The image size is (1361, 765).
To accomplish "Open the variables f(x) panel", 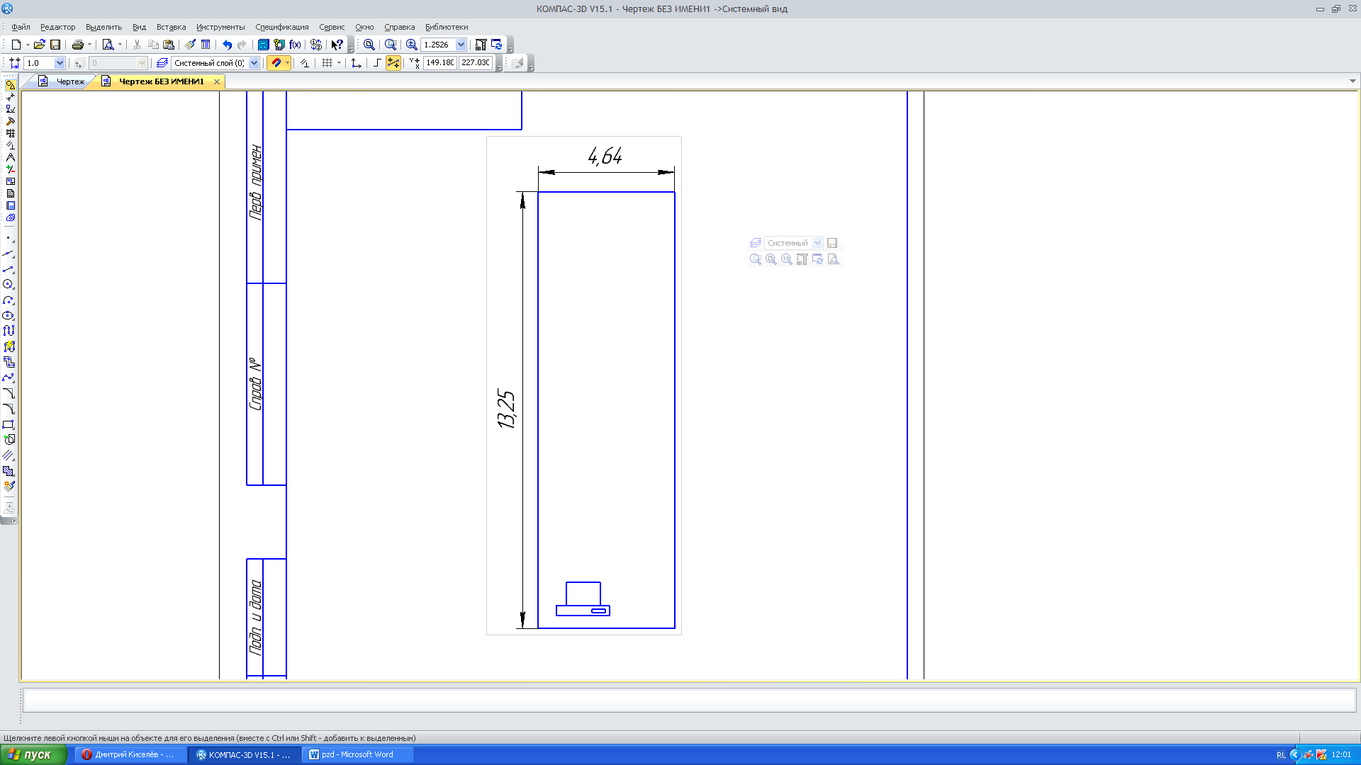I will (x=296, y=45).
